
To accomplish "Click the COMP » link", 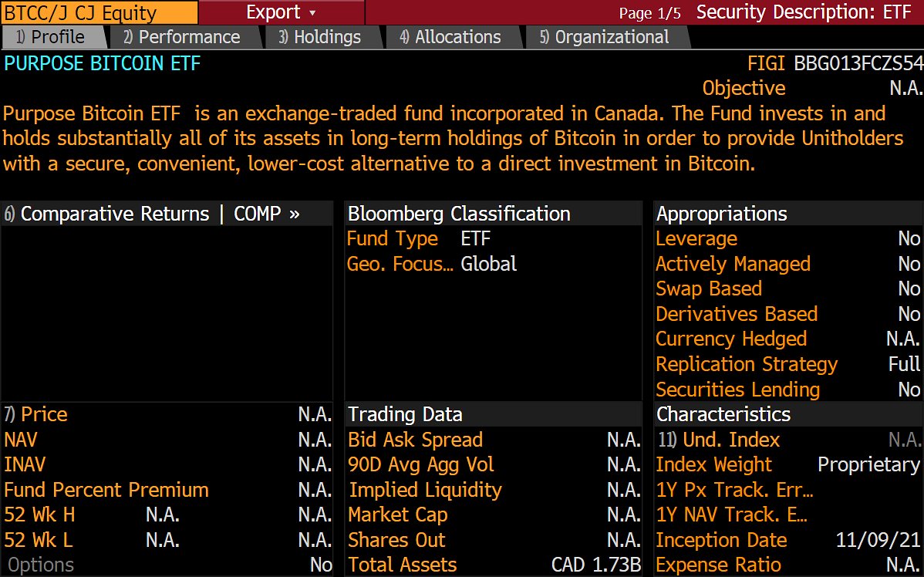I will pyautogui.click(x=267, y=214).
